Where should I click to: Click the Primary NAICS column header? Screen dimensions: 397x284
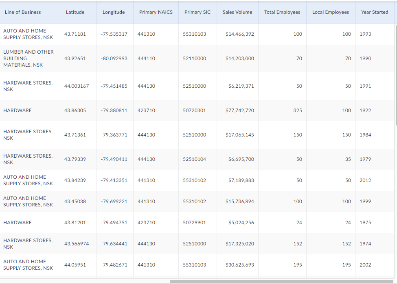(156, 12)
